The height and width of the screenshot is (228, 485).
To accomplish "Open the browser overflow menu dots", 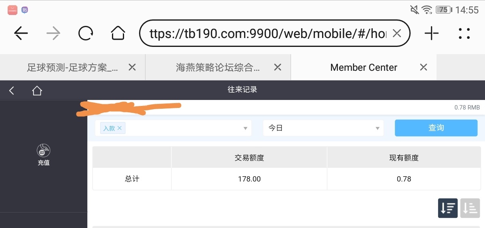I will 464,33.
